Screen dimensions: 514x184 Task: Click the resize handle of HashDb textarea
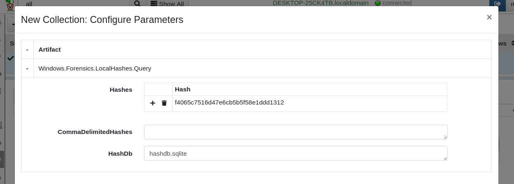(x=445, y=158)
